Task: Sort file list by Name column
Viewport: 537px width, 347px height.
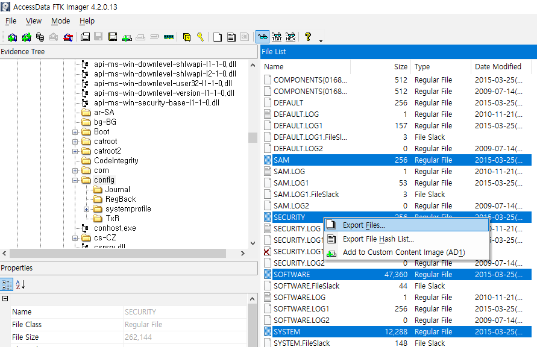Action: point(306,67)
